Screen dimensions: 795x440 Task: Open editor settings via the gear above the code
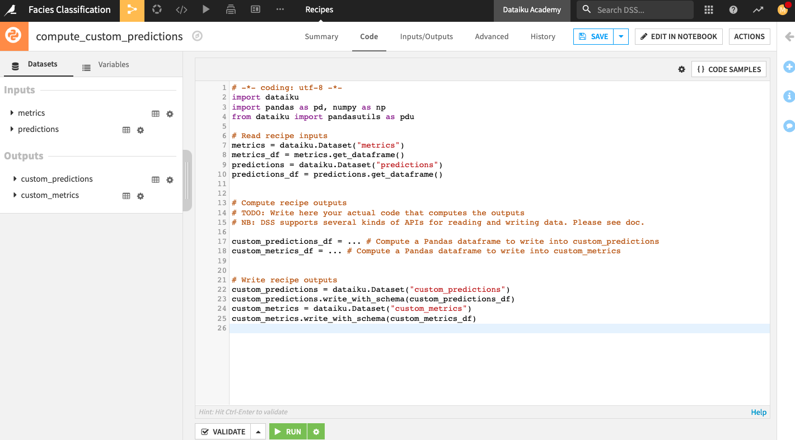coord(681,69)
